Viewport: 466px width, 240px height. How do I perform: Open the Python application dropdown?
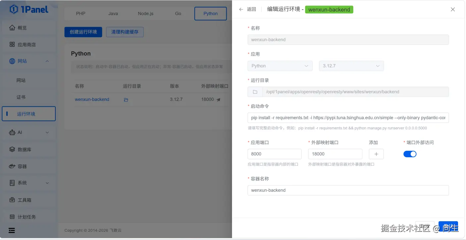[280, 66]
